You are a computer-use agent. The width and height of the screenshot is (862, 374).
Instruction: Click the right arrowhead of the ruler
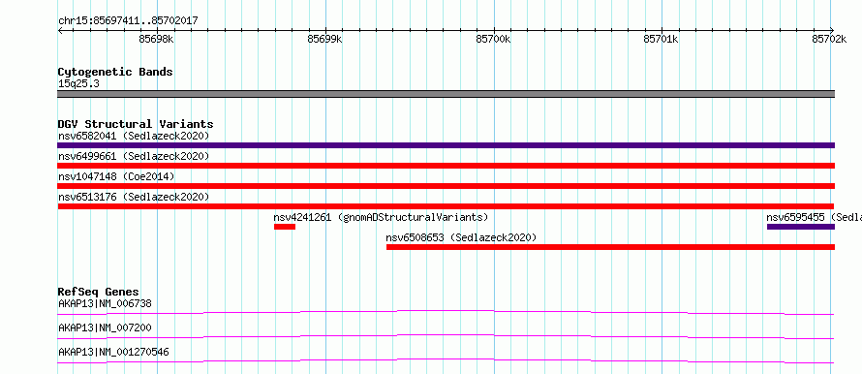tap(832, 30)
